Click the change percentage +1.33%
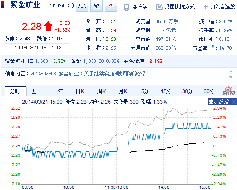The height and width of the screenshot is (190, 237). (63, 30)
